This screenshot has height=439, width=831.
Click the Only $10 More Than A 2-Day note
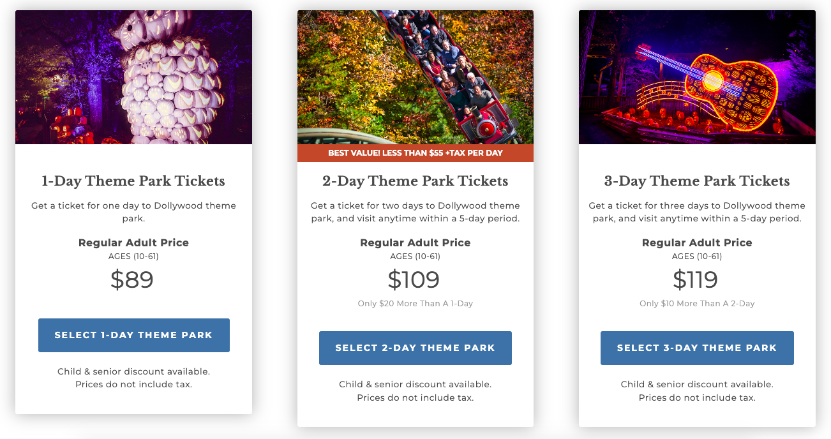tap(696, 304)
